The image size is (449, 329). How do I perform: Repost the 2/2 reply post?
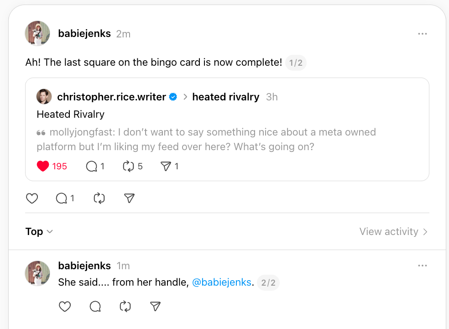(x=125, y=307)
